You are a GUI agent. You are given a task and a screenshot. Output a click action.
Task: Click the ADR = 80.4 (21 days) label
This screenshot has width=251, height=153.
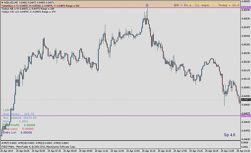click(x=192, y=5)
